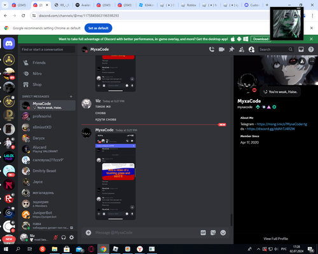Open a new Chrome tab

pyautogui.click(x=267, y=5)
